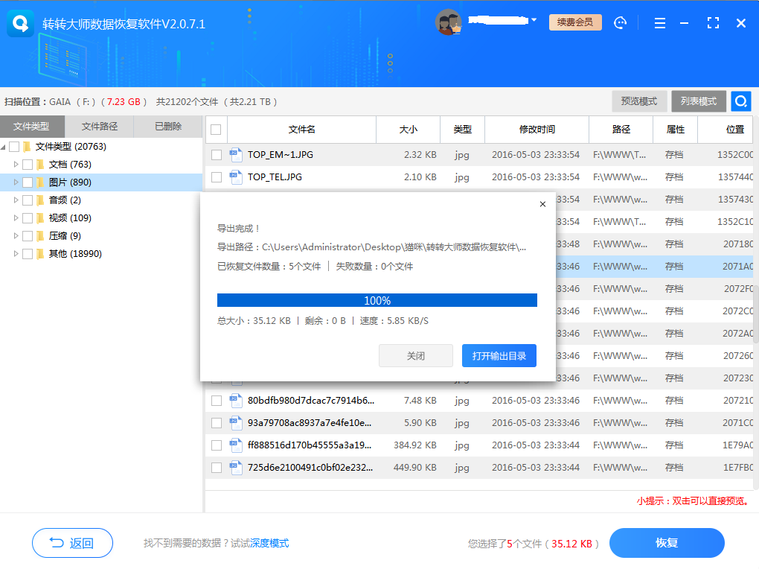Switch to 预览模式 view
This screenshot has width=759, height=569.
coord(639,101)
